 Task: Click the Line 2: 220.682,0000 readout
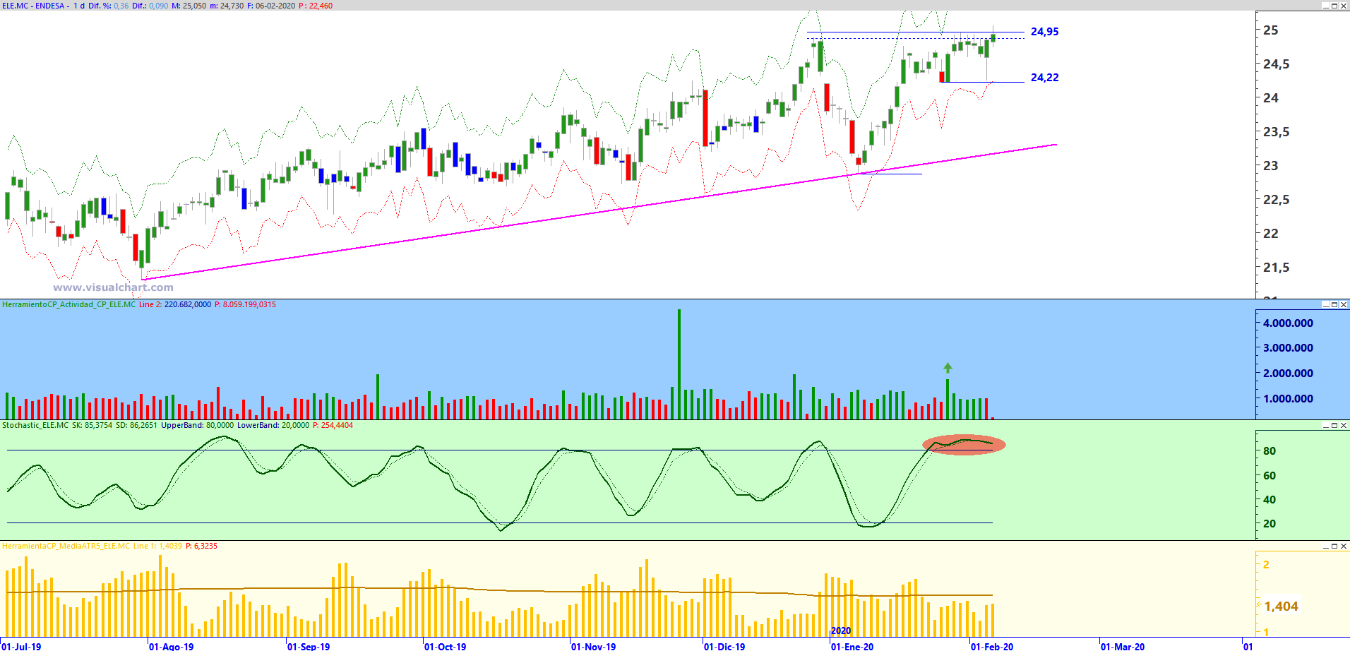tap(174, 304)
